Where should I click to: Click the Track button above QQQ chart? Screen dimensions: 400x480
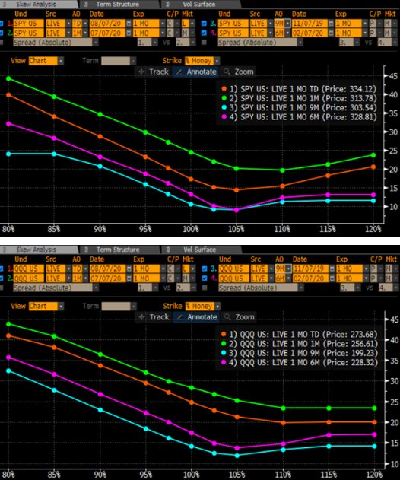[x=154, y=317]
